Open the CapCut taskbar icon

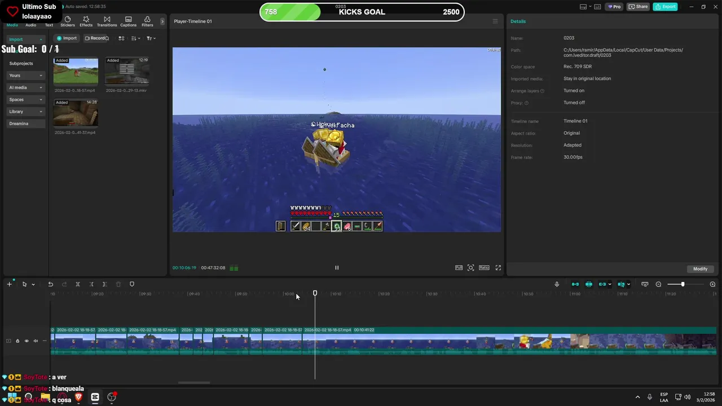point(95,397)
